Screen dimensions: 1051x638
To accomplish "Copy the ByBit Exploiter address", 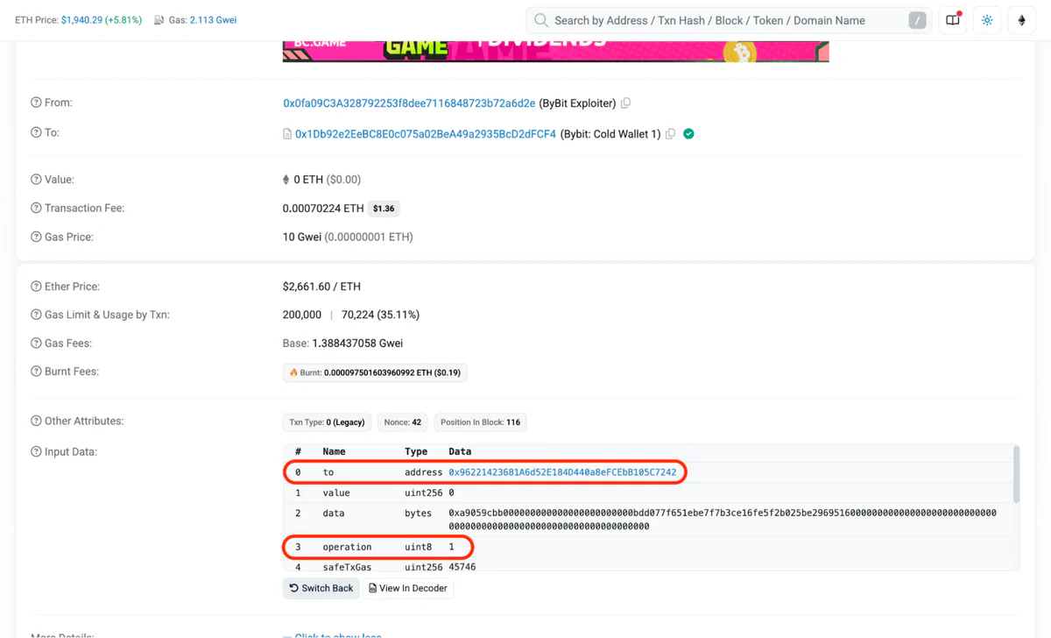I will (625, 103).
